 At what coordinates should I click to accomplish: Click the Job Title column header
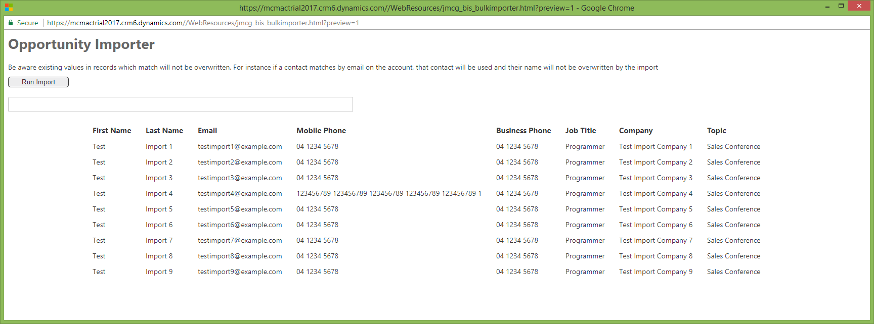point(581,131)
